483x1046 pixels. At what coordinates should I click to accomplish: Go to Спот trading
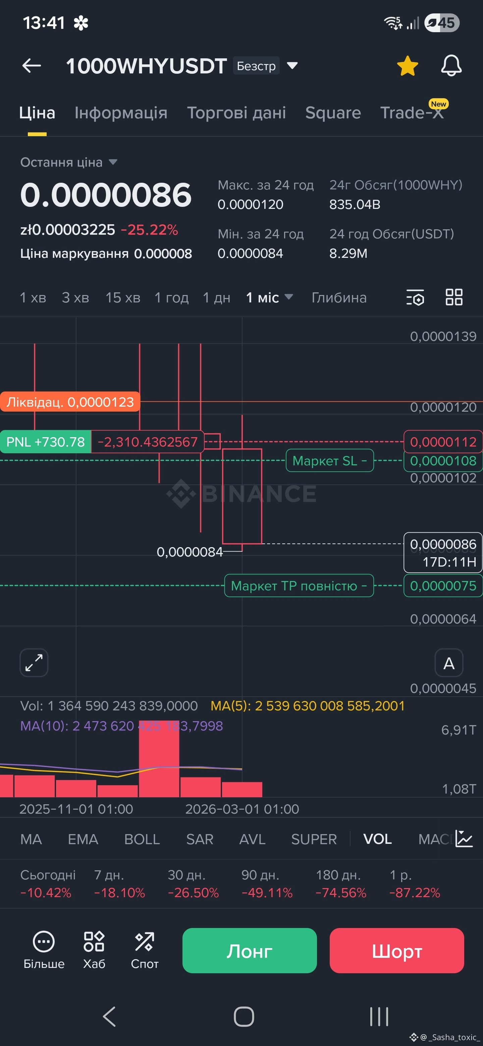coord(145,950)
